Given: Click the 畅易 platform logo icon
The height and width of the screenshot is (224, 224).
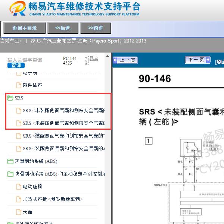Looking at the screenshot, I should [18, 8].
